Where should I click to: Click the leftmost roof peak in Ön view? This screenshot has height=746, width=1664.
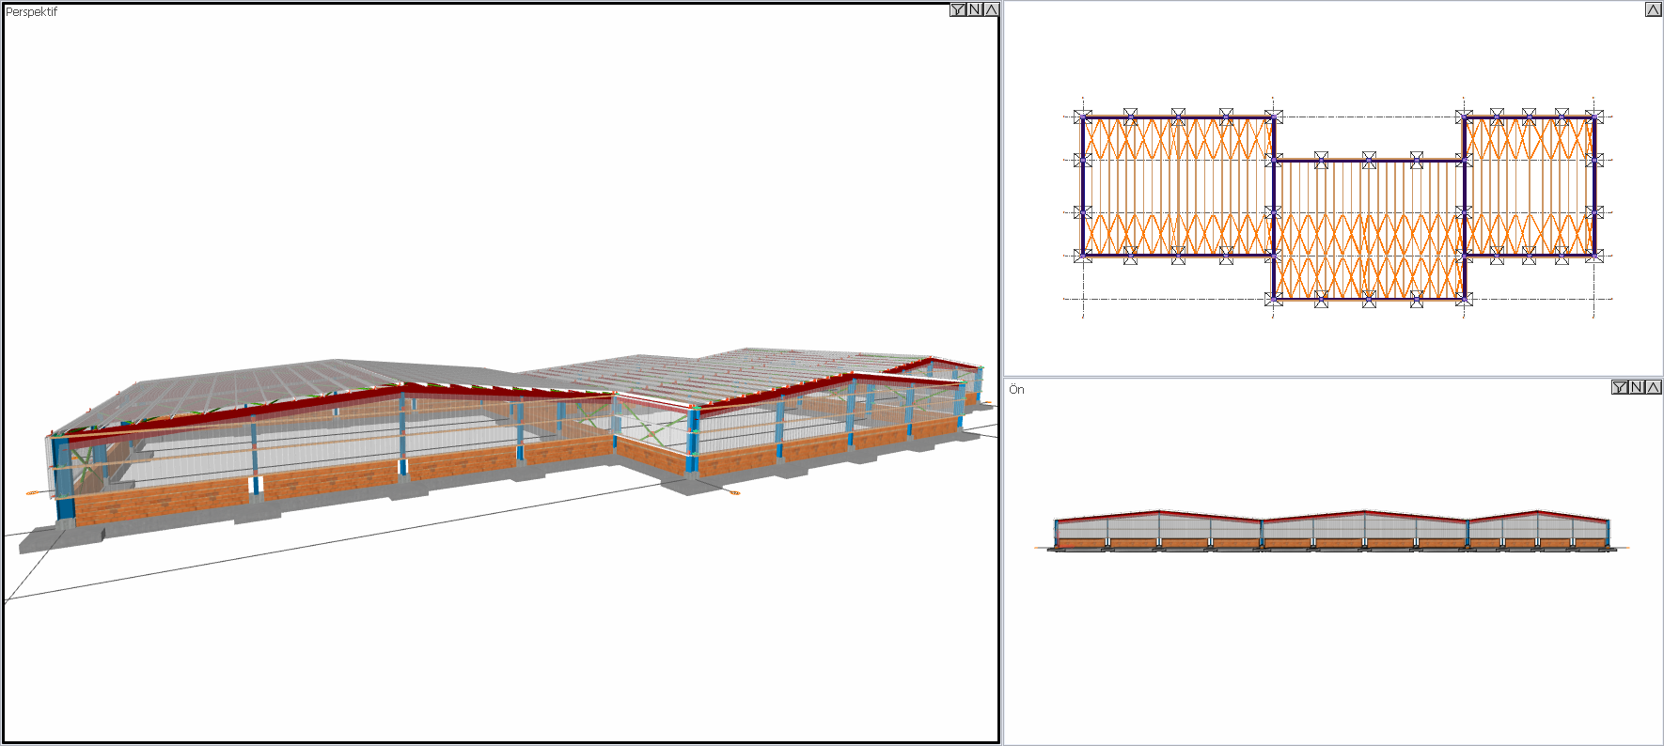1160,511
